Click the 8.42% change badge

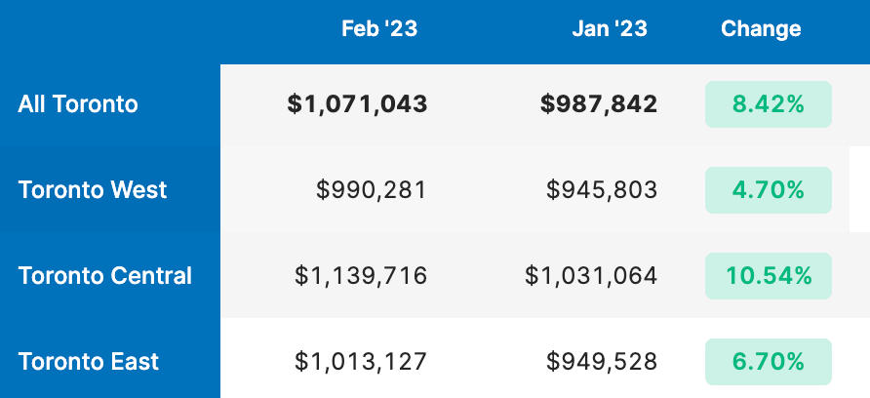click(x=768, y=104)
